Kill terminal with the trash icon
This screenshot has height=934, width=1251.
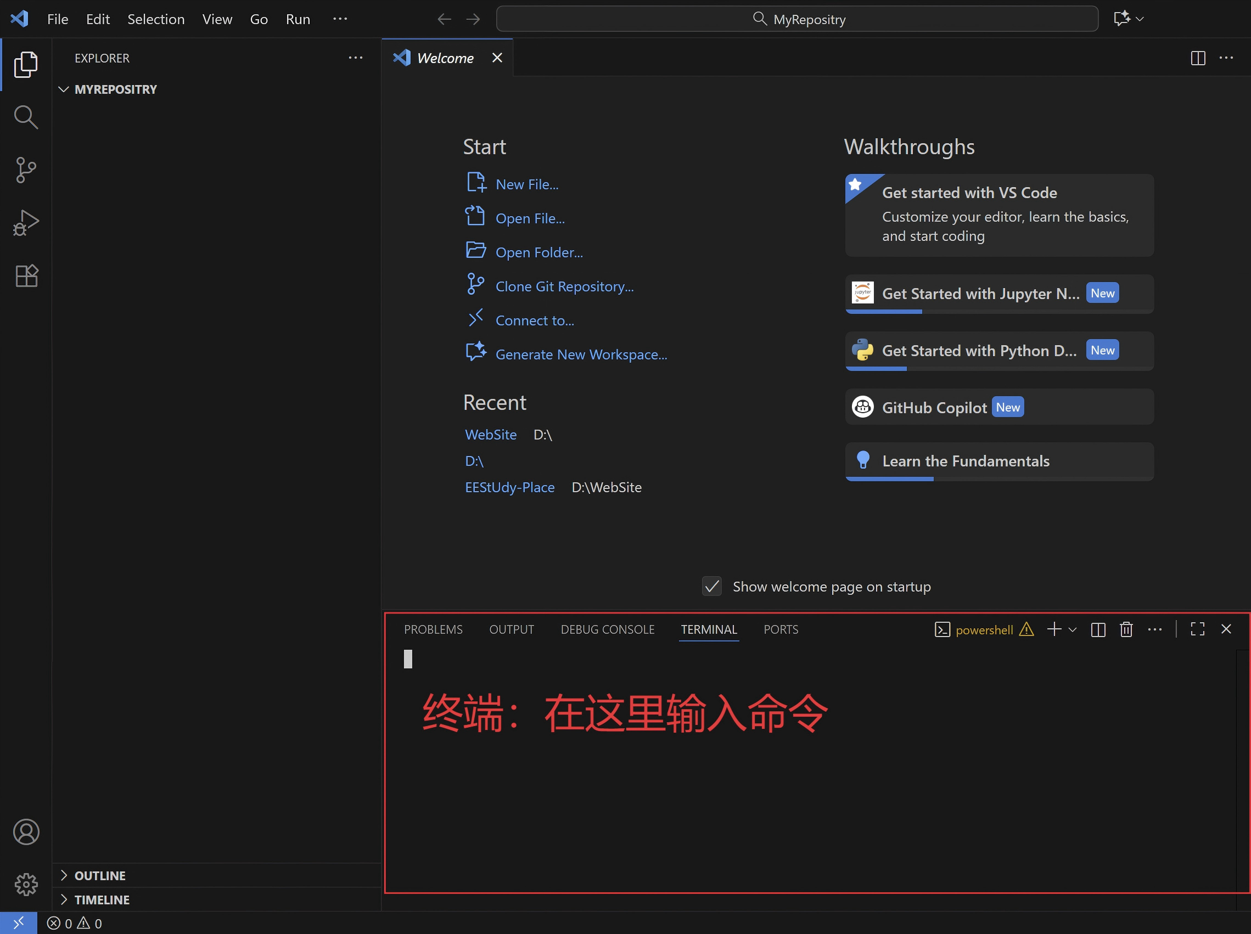pos(1126,629)
